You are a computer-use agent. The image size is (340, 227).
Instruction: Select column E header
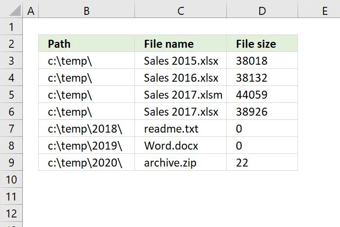pyautogui.click(x=324, y=10)
